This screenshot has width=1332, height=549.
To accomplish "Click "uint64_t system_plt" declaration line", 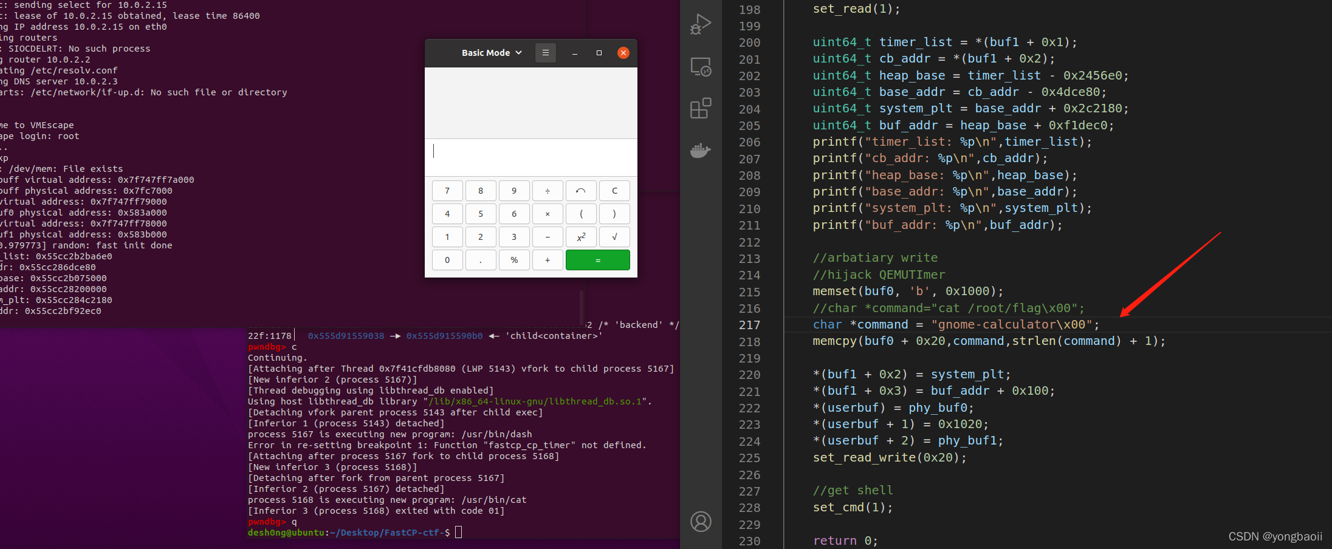I will (x=970, y=108).
